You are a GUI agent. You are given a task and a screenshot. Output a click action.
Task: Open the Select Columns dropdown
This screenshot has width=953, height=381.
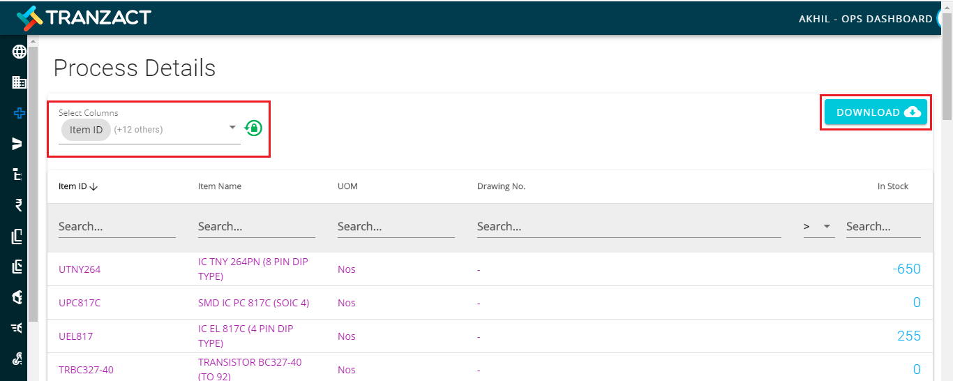[232, 128]
